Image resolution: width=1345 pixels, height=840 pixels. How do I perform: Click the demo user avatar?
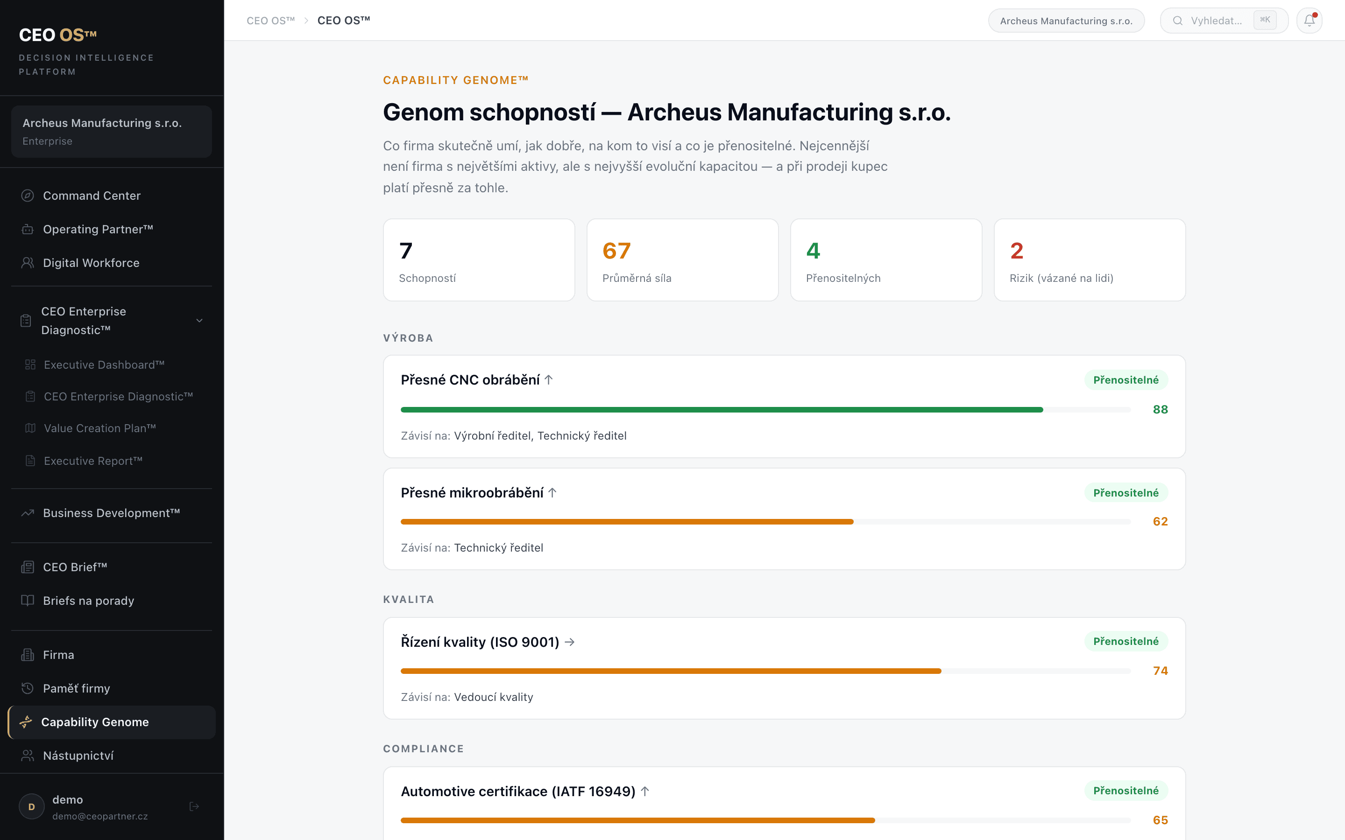click(32, 807)
